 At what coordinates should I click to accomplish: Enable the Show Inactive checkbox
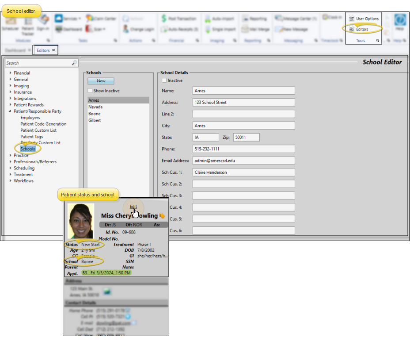pyautogui.click(x=90, y=91)
